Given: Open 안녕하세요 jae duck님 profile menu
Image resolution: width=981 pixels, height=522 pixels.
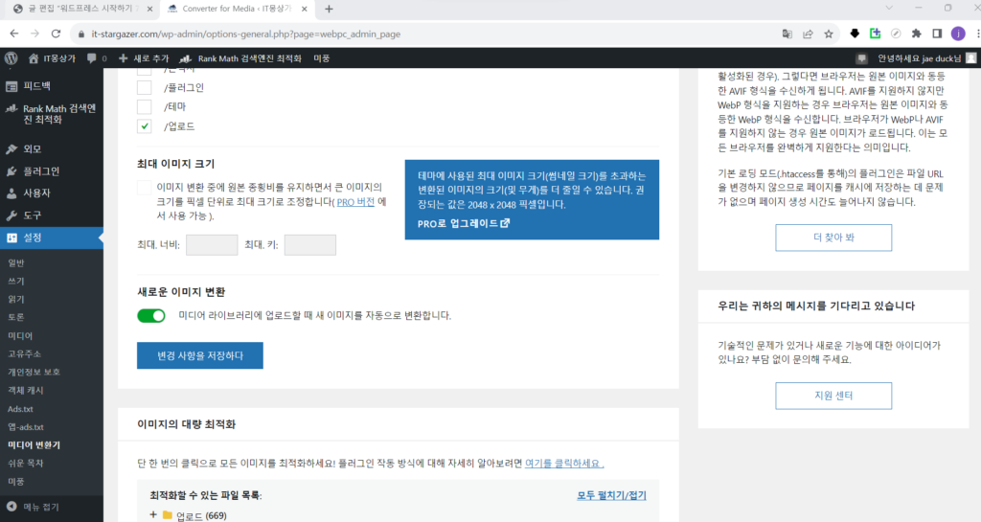Looking at the screenshot, I should [926, 58].
